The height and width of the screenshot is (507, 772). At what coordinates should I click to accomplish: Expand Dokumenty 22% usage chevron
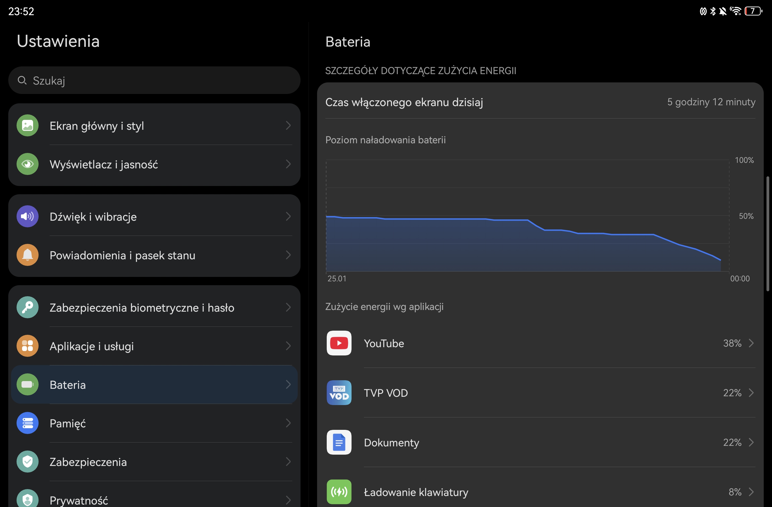click(x=751, y=442)
